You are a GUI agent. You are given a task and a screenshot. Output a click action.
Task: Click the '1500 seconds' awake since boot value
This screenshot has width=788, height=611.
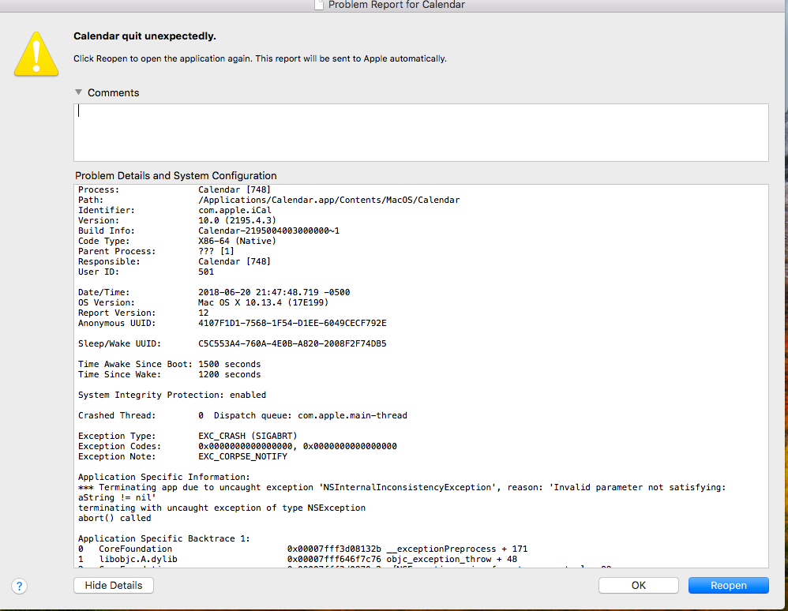coord(230,364)
